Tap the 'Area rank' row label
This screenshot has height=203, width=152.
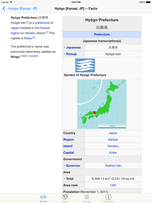point(71,185)
